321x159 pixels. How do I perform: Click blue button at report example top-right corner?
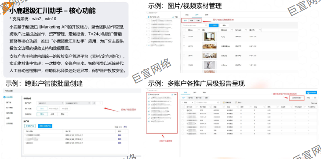[x=311, y=92]
